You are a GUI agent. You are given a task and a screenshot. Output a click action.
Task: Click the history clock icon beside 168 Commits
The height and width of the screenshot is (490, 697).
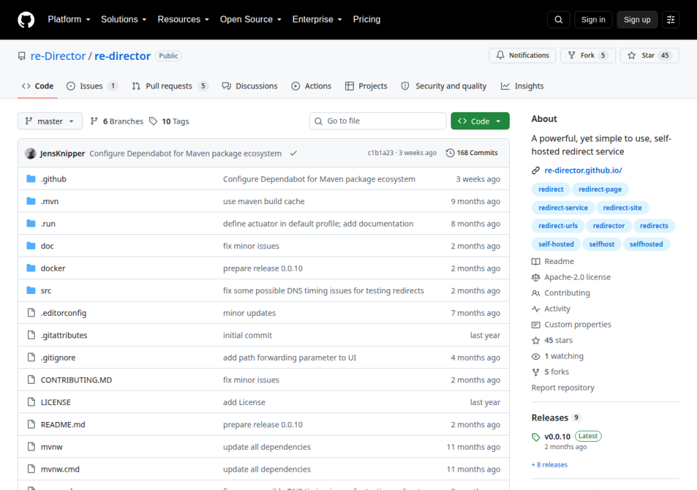click(x=450, y=153)
